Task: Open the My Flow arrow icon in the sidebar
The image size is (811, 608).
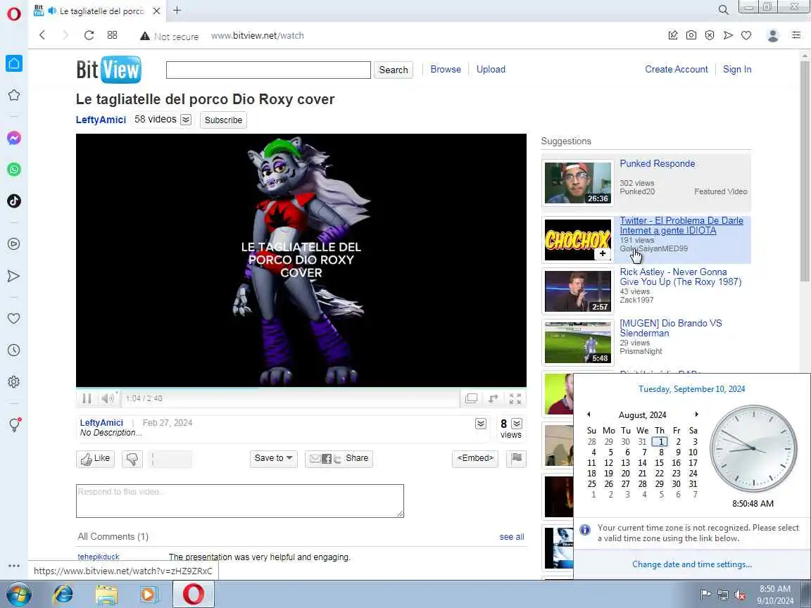Action: pyautogui.click(x=14, y=276)
